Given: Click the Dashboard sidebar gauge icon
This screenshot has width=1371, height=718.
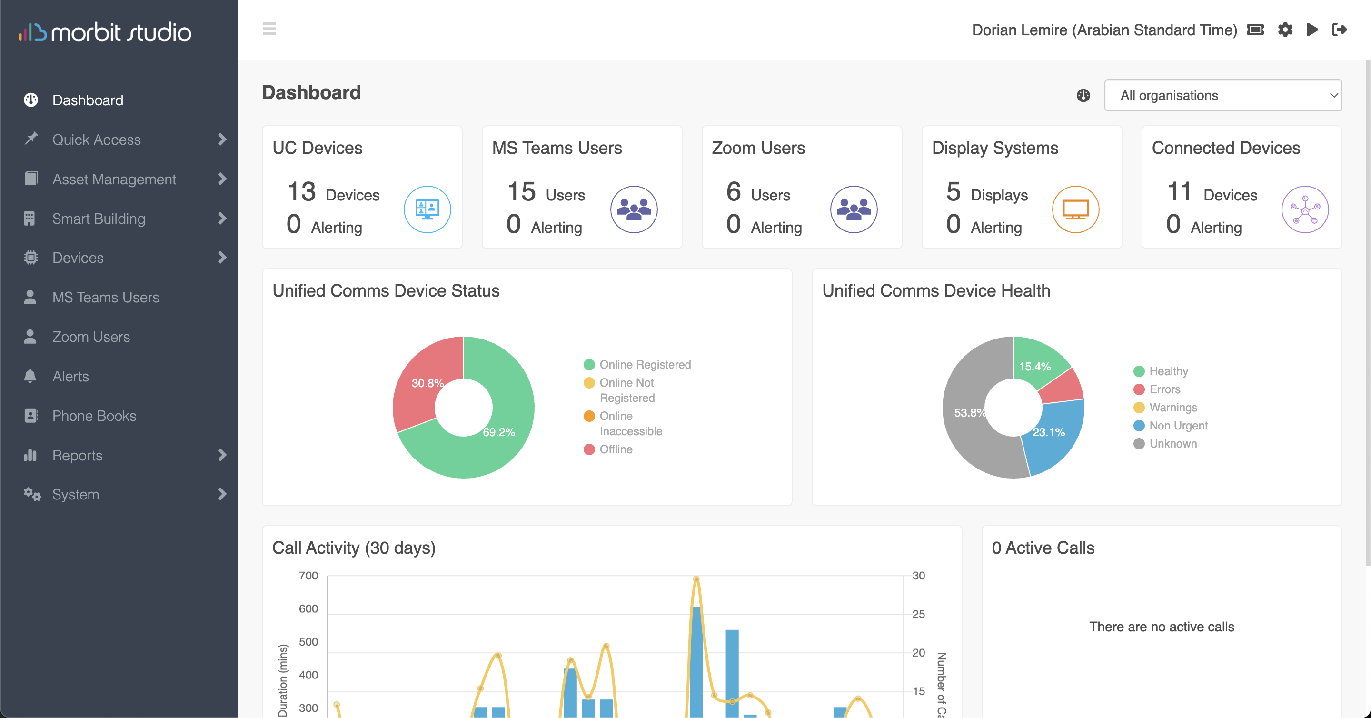Looking at the screenshot, I should [x=31, y=100].
